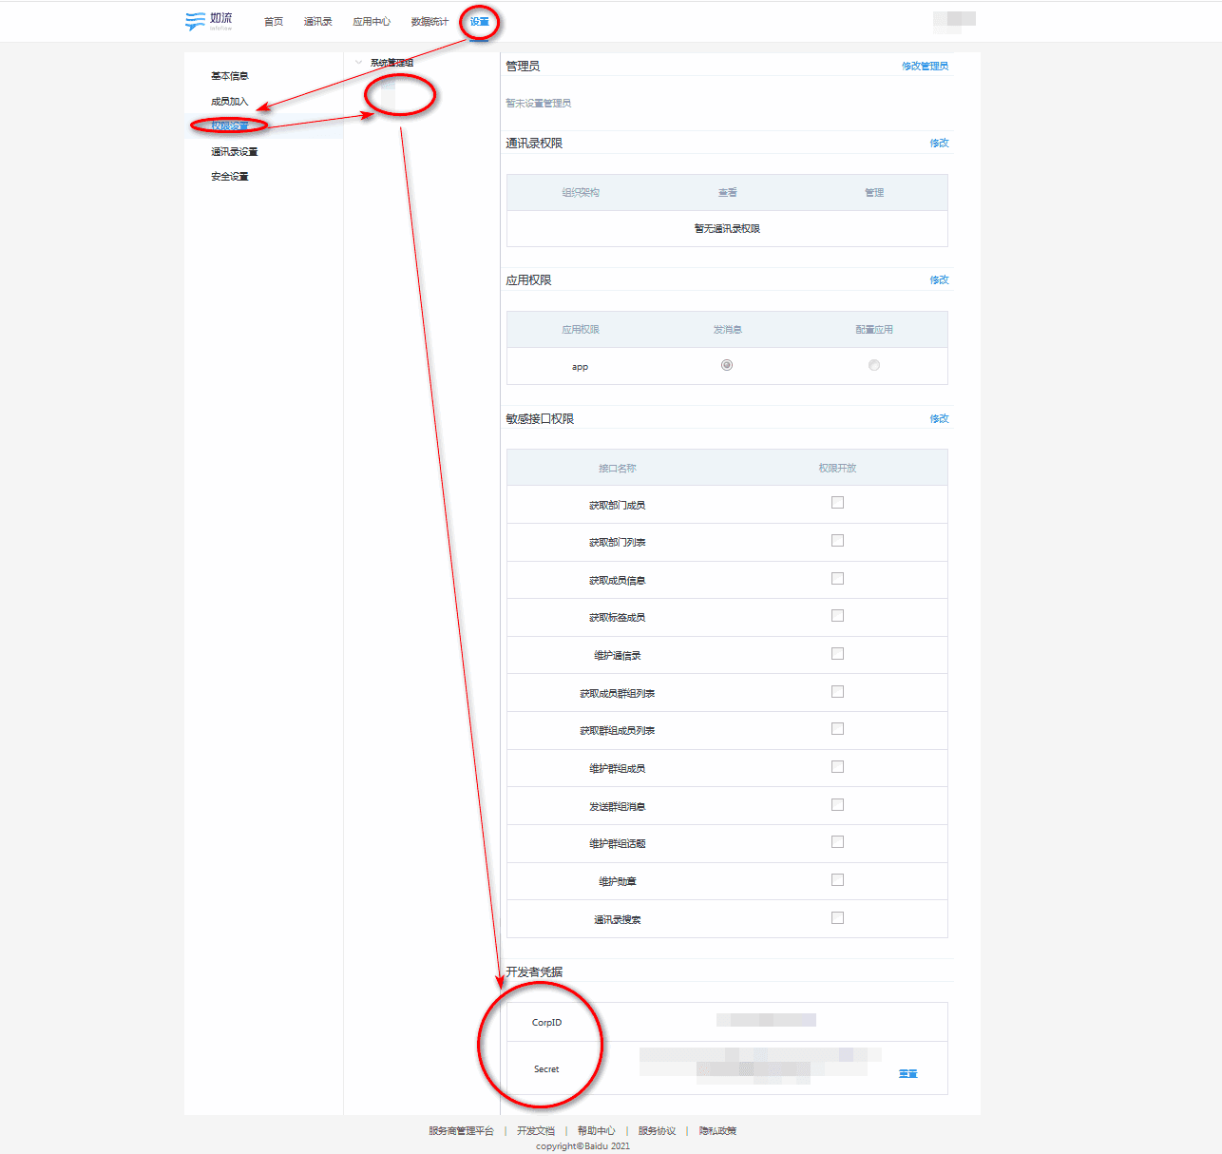Click the 如流 Infoflow logo
The height and width of the screenshot is (1154, 1222).
coord(209,21)
